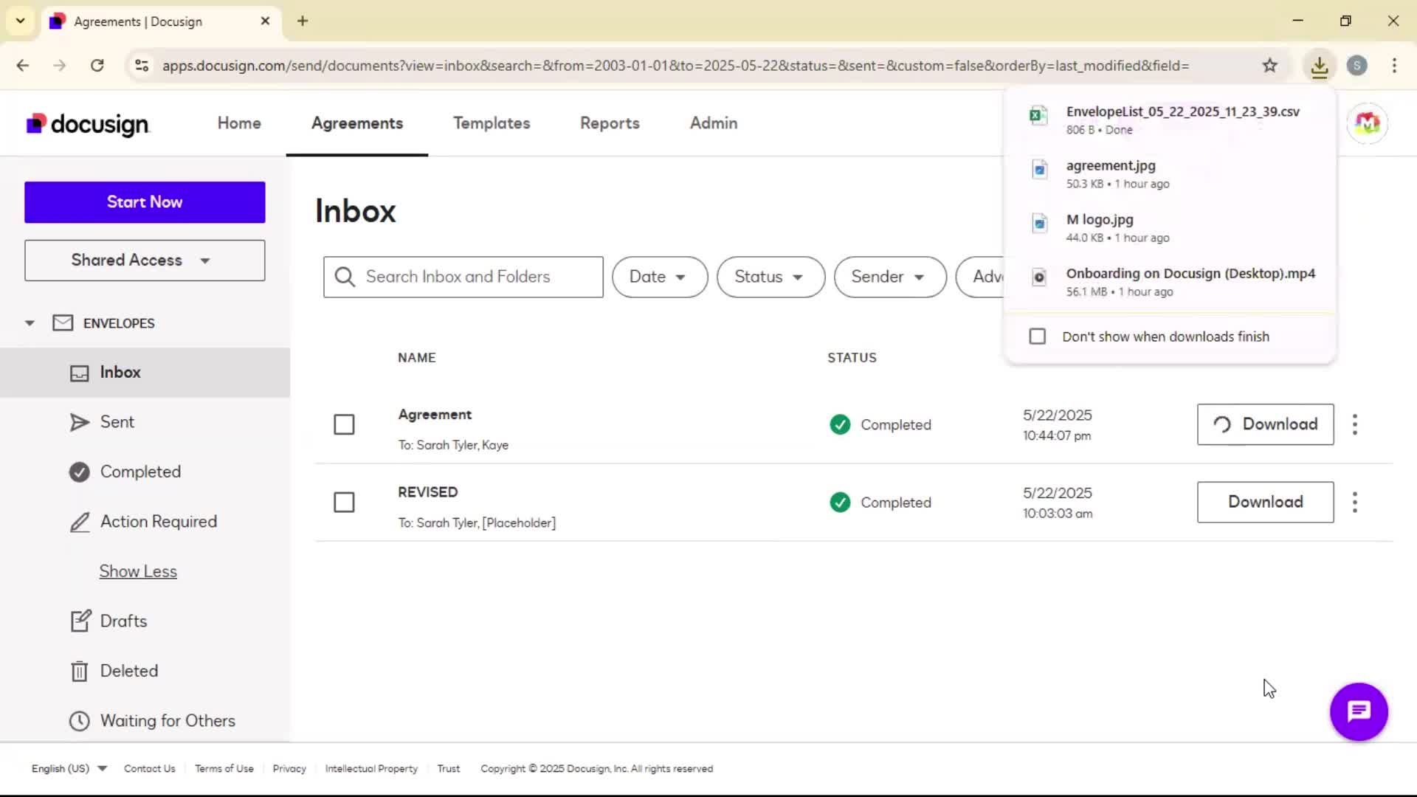Open the Privacy footer link
This screenshot has height=797, width=1417.
point(289,769)
